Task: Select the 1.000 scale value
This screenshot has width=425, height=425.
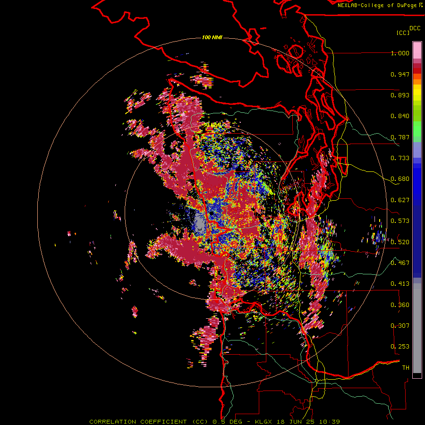Action: (400, 53)
